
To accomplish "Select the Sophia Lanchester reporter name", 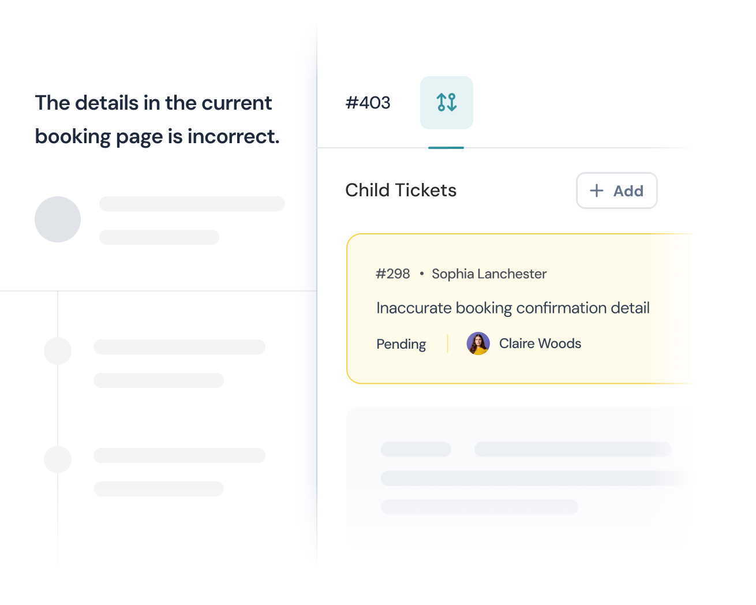I will (489, 274).
